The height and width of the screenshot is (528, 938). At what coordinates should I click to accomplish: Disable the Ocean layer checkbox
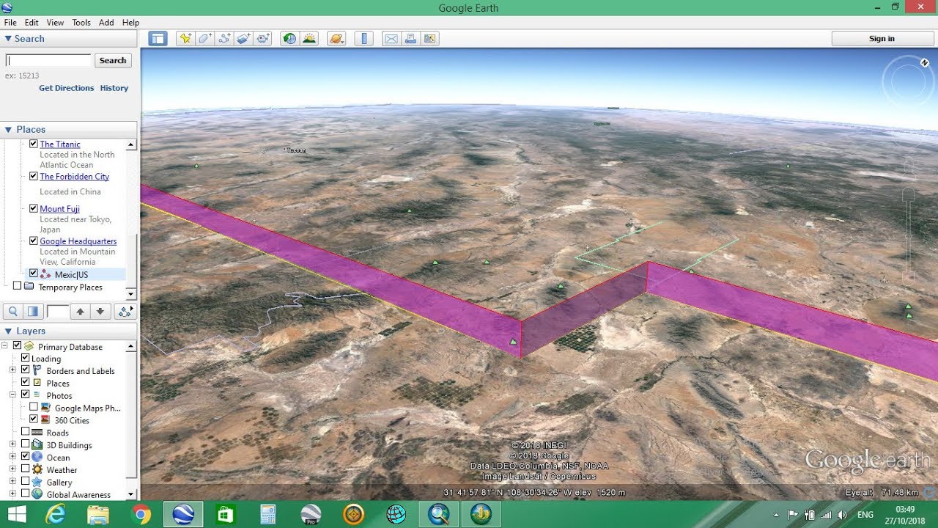tap(26, 458)
